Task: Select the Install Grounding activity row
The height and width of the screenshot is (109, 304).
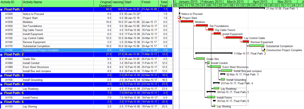Action: (86, 80)
